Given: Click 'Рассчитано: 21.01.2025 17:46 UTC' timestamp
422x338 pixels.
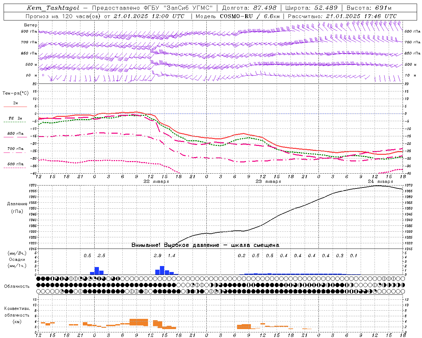Looking at the screenshot, I should pyautogui.click(x=342, y=16).
